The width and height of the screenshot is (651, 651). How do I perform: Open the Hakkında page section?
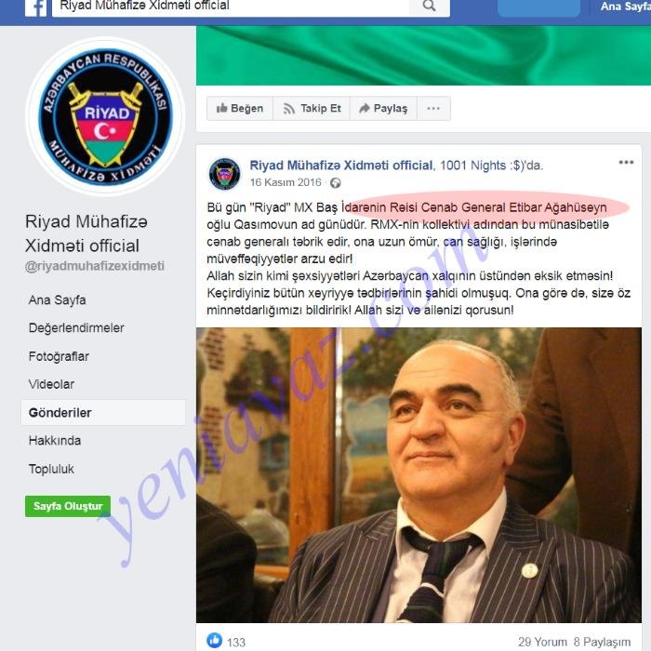point(55,441)
